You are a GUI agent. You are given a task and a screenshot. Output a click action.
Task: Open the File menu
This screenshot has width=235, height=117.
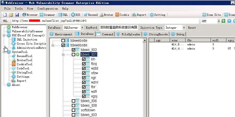point(7,9)
